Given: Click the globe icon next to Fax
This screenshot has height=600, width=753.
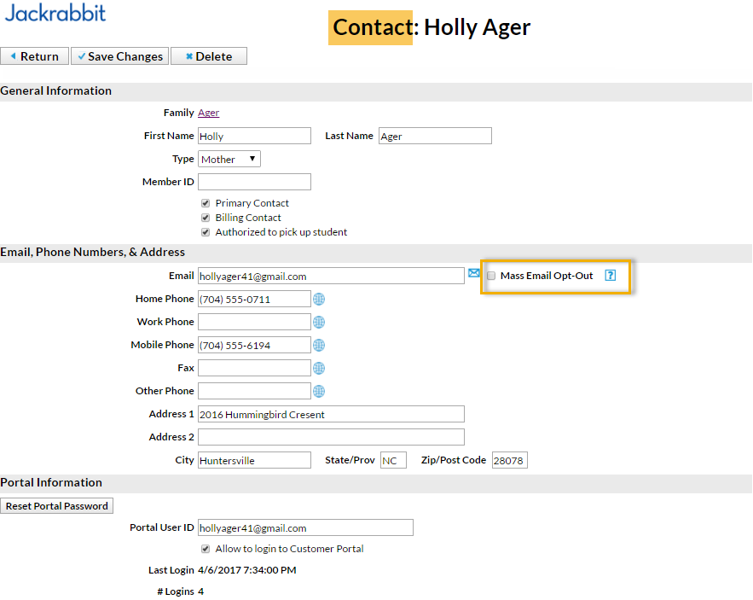Looking at the screenshot, I should (319, 368).
